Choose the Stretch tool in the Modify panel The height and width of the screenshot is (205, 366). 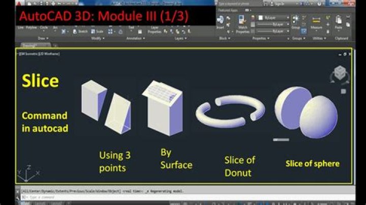click(x=80, y=31)
